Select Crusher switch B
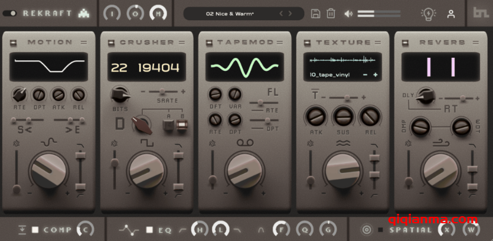Viewport: 493px width, 241px height. coord(182,125)
